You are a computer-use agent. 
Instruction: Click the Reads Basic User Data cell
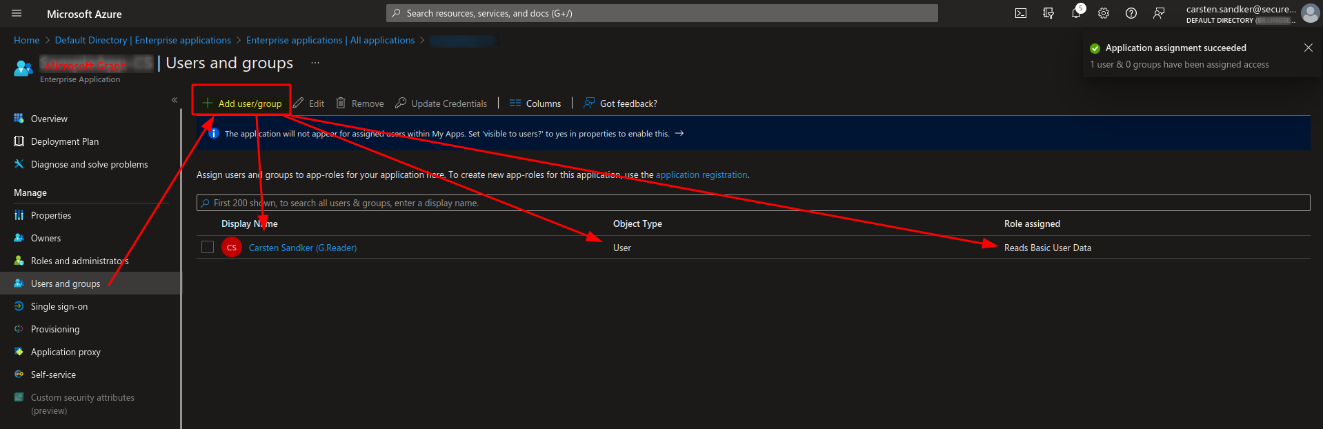[1048, 248]
